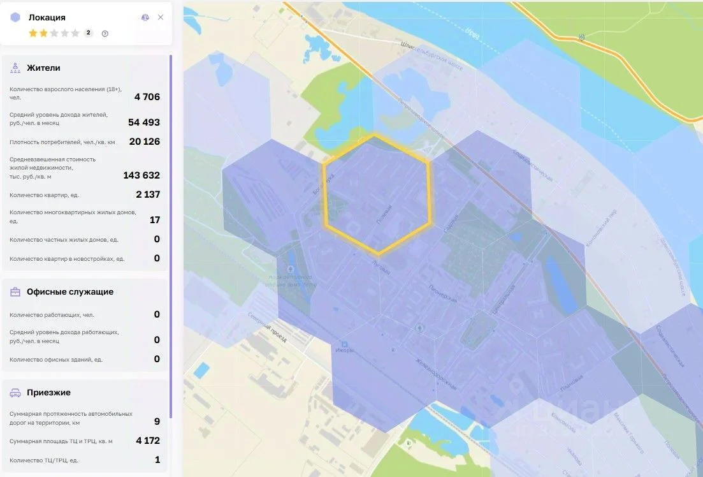Screen dimensions: 703x477
Task: Click the Нева river label
Action: [472, 33]
